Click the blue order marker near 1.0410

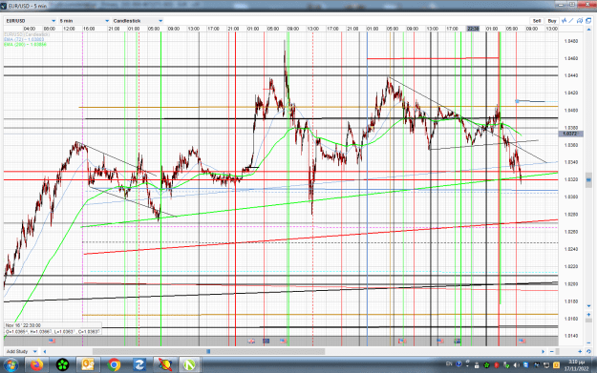point(517,101)
